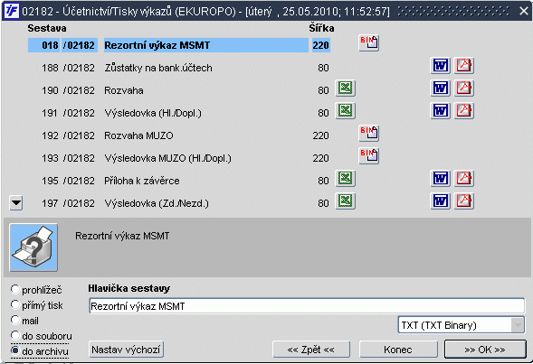Click Word icon for Výsledovka (Hl./Dopl.)

(441, 110)
